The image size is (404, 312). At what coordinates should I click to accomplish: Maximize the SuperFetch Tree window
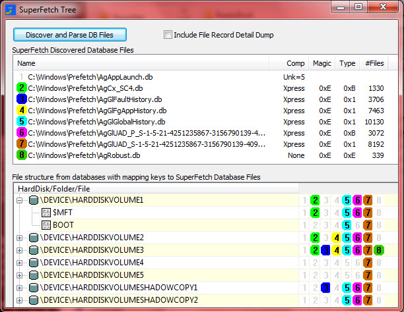click(358, 7)
